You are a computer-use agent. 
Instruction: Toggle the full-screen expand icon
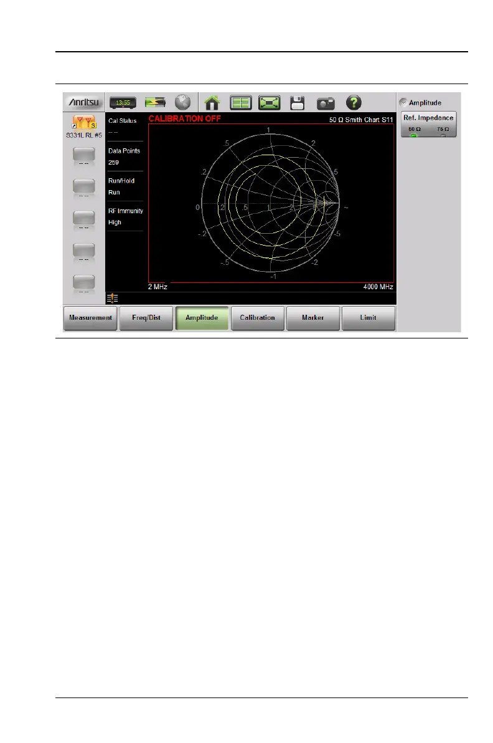pos(269,103)
